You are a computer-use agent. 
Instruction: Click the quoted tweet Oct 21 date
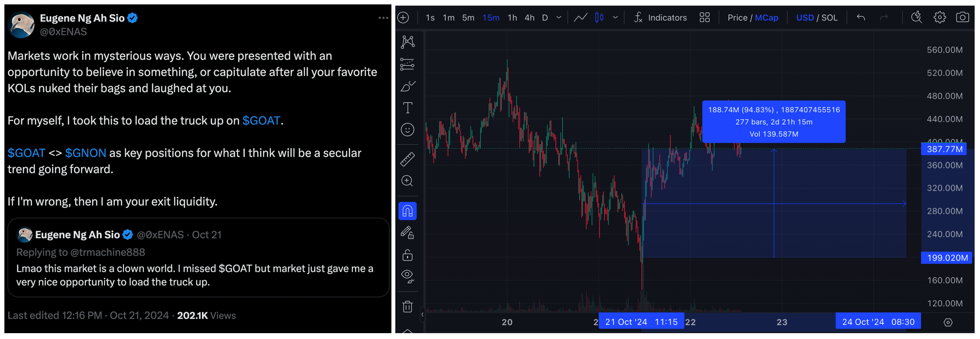point(206,235)
